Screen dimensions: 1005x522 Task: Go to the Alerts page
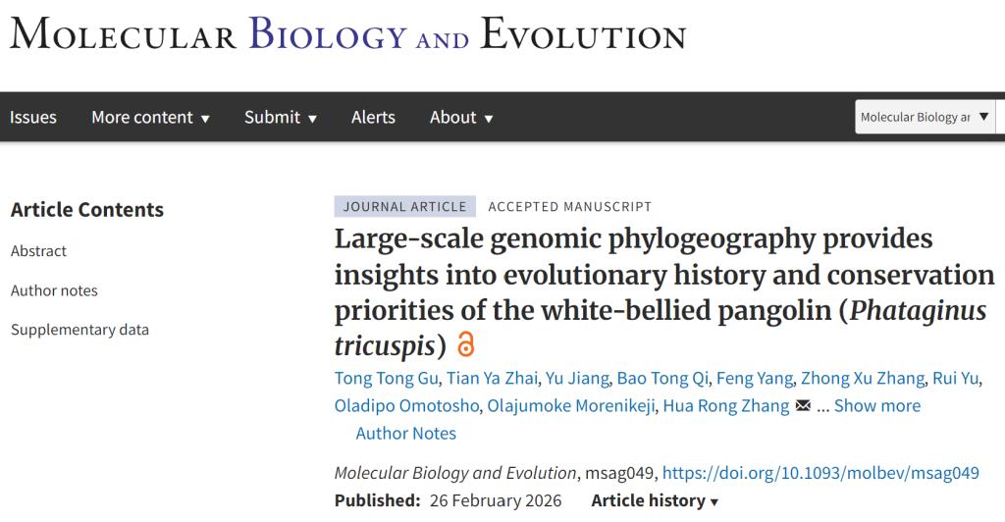[373, 117]
